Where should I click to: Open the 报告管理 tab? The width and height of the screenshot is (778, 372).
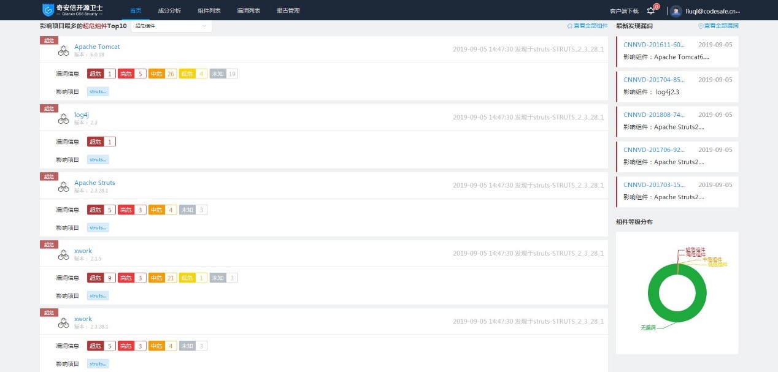coord(288,11)
